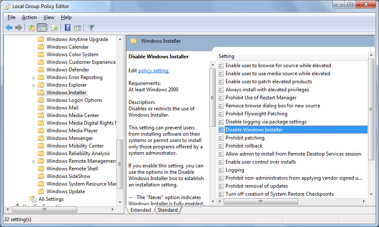Expand the Windows Remote Management node
The height and width of the screenshot is (227, 379).
(x=33, y=161)
